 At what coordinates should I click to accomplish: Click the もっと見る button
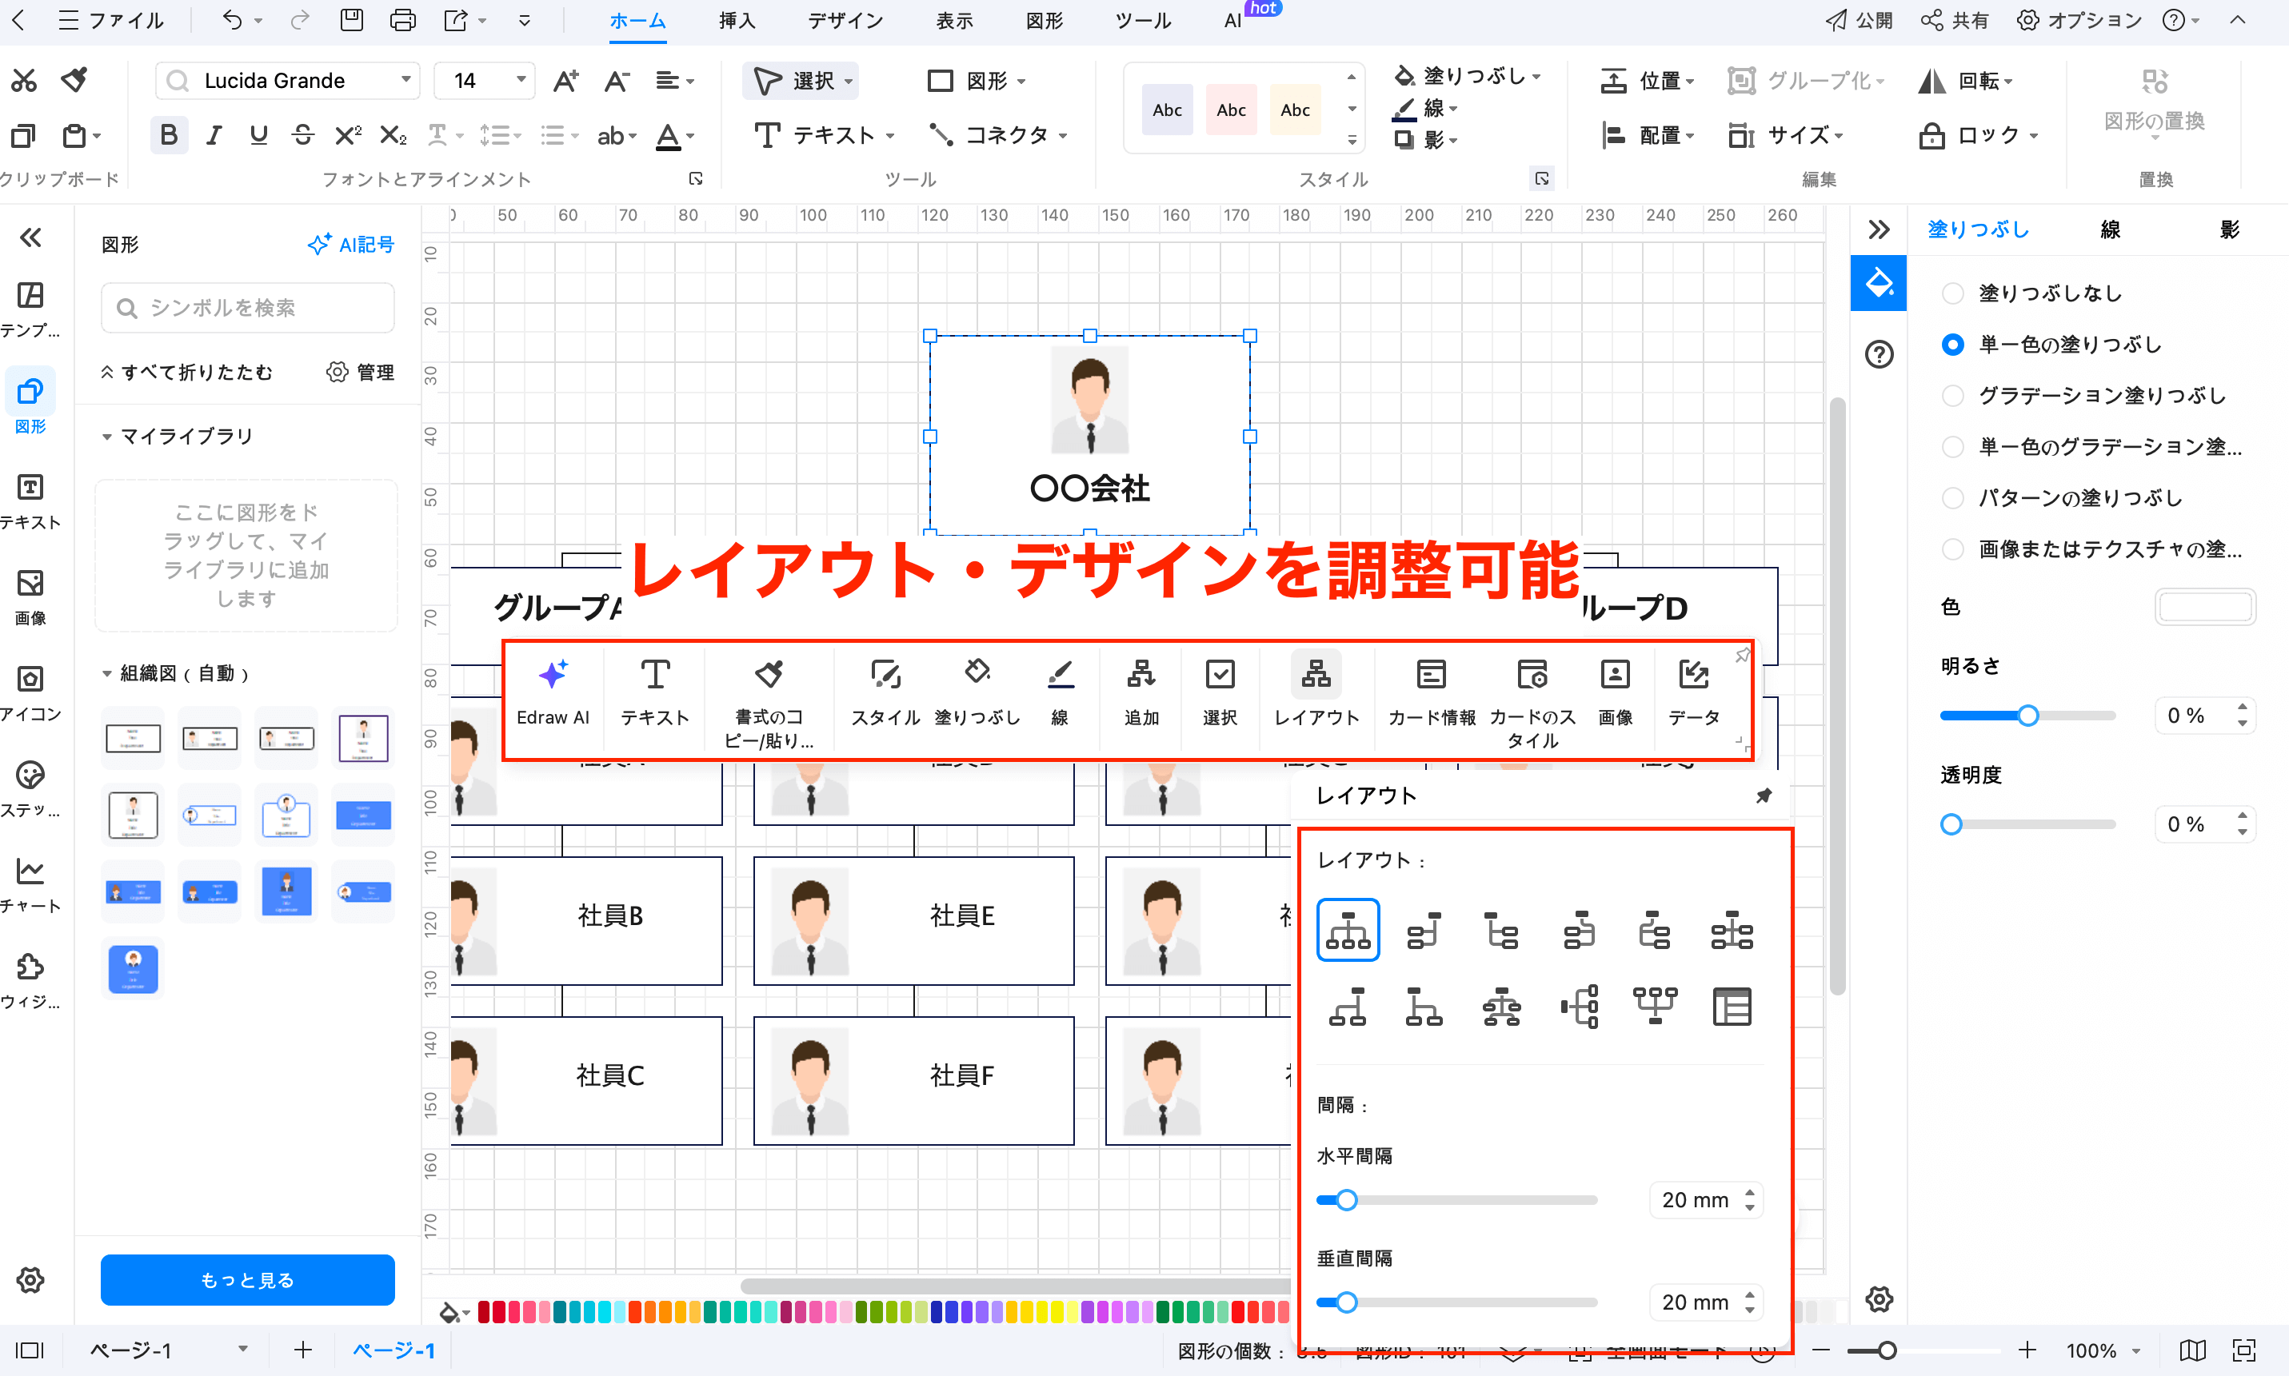click(246, 1279)
